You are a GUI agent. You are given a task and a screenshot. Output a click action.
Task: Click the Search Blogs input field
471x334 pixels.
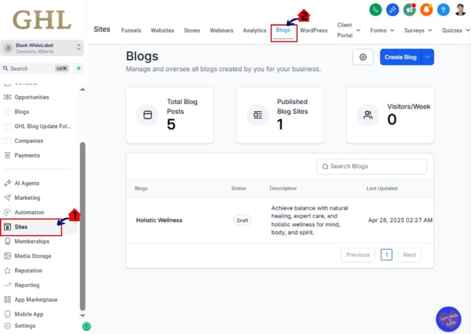[372, 166]
